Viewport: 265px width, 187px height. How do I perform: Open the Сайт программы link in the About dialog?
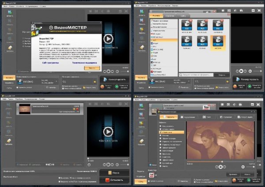coord(50,63)
